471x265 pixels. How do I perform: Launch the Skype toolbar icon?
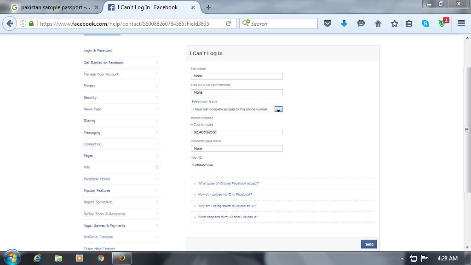[x=425, y=23]
